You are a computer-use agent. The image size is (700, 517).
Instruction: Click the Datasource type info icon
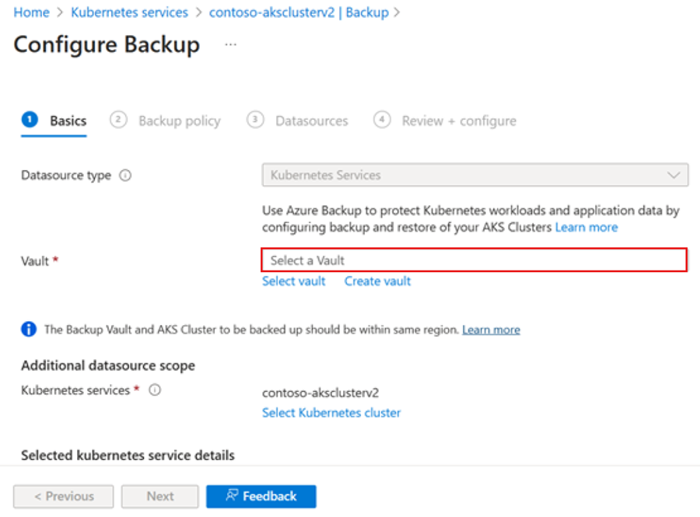click(125, 175)
